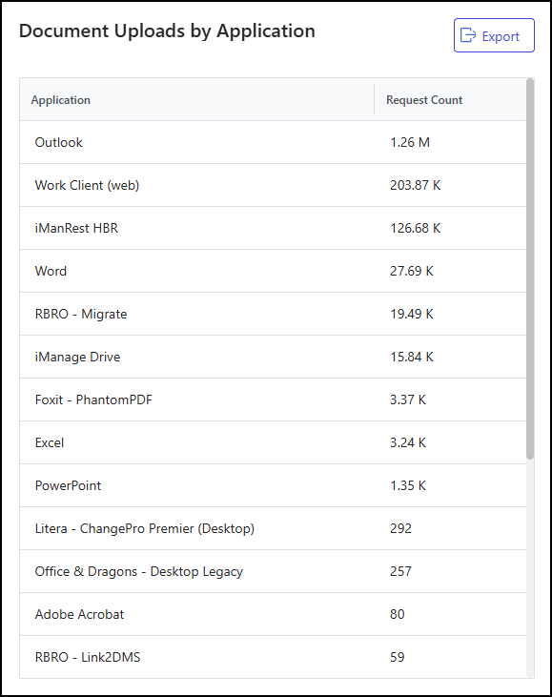Viewport: 552px width, 697px height.
Task: Select the Excel application row
Action: click(x=273, y=442)
